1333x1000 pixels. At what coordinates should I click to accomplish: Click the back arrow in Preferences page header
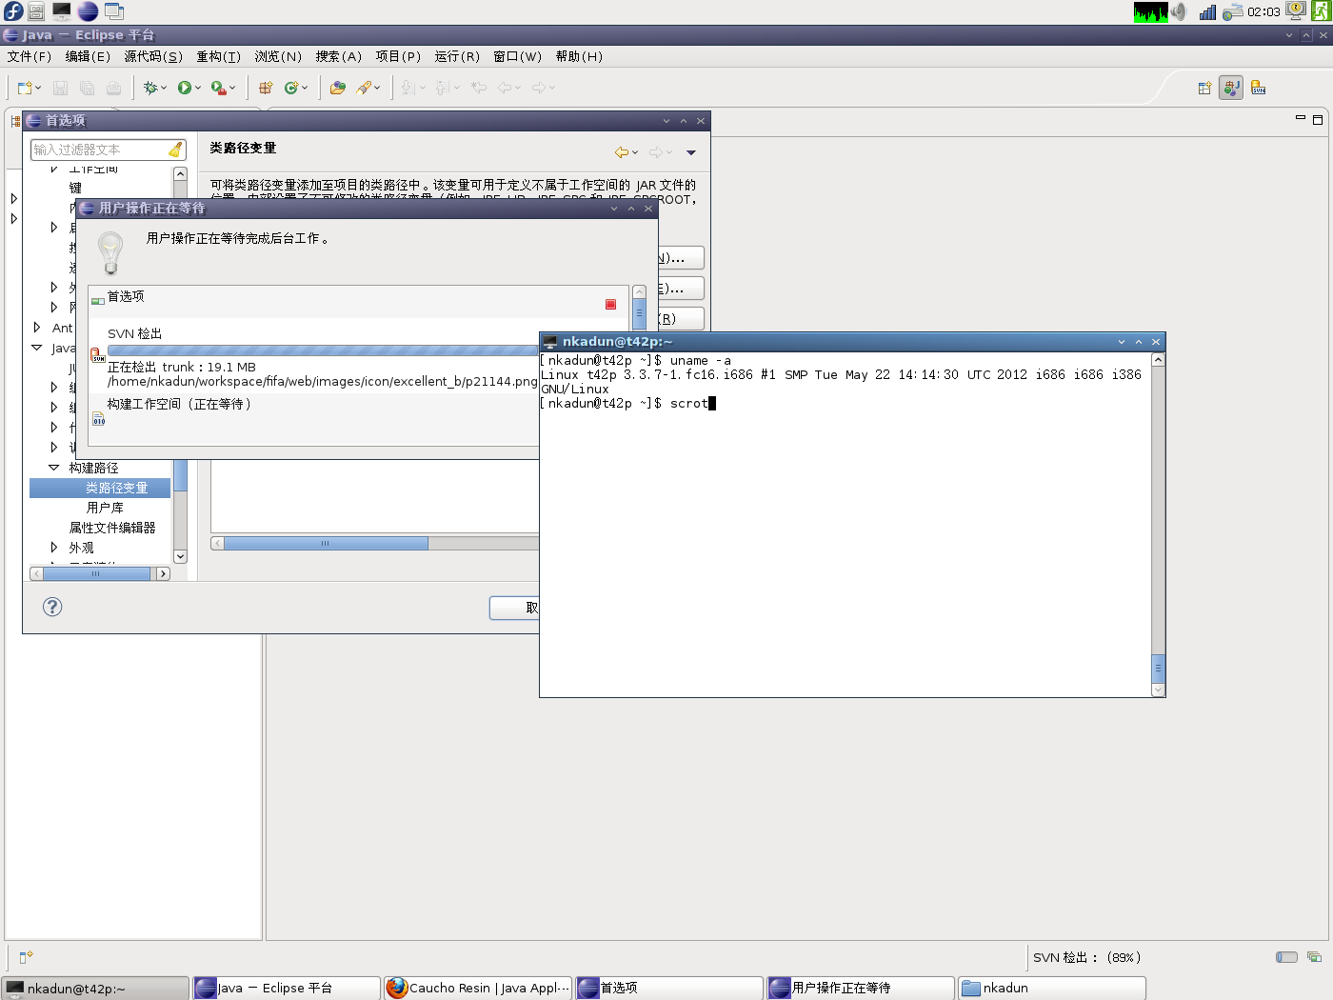point(622,152)
